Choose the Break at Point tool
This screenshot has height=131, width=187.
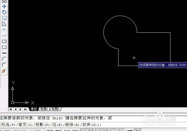[x=4, y=41]
